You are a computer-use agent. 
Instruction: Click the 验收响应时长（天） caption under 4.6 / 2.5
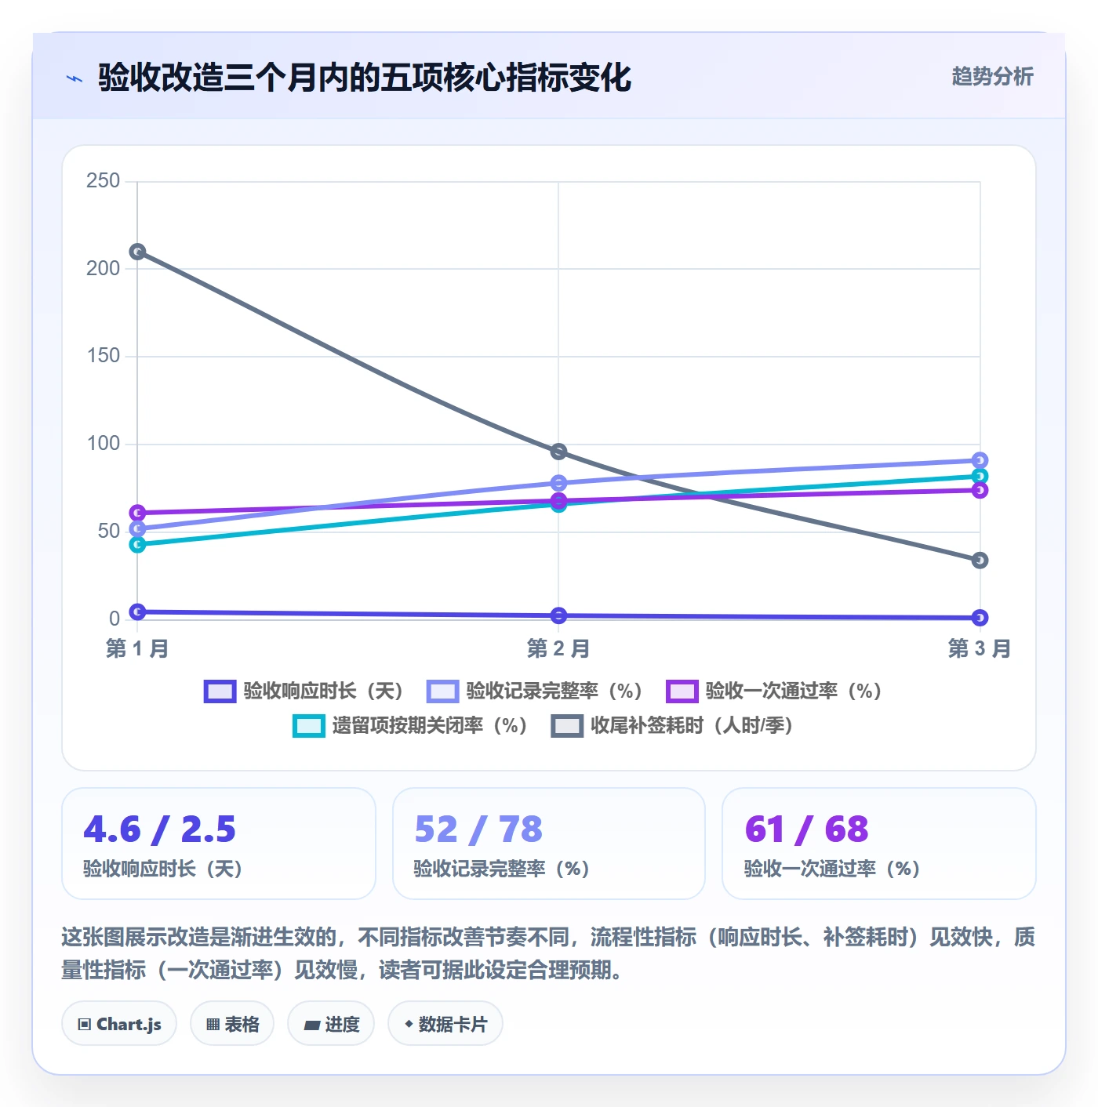pos(163,869)
